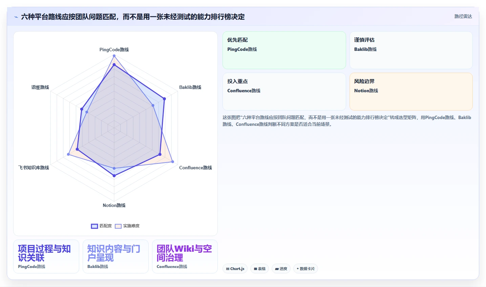The width and height of the screenshot is (486, 287).
Task: Select the 知识内容与门户呈现 card
Action: coord(115,256)
